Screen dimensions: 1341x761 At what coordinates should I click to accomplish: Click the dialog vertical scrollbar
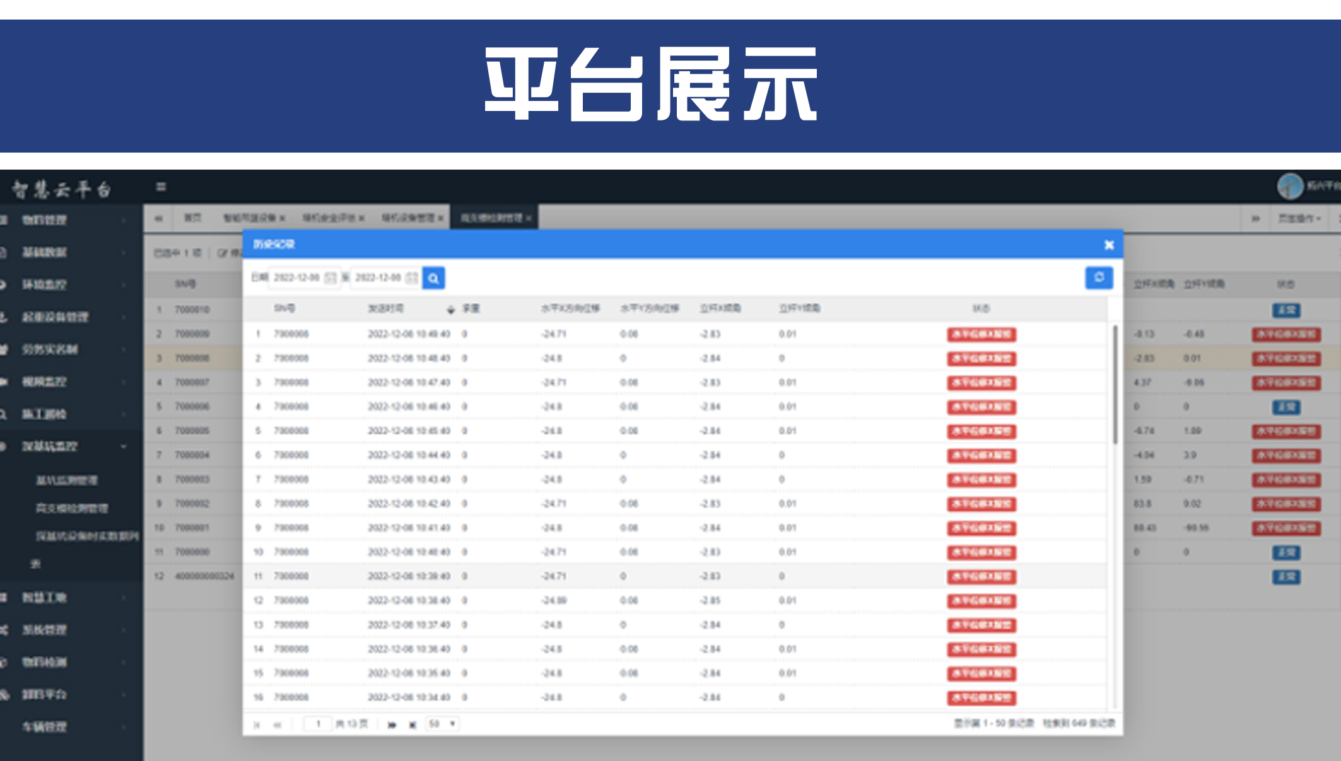point(1115,385)
